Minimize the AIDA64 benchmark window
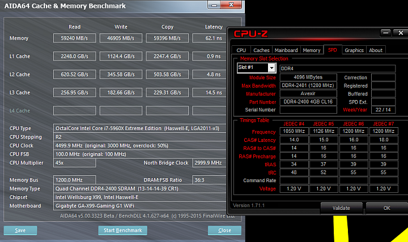408x242 pixels. pos(214,5)
